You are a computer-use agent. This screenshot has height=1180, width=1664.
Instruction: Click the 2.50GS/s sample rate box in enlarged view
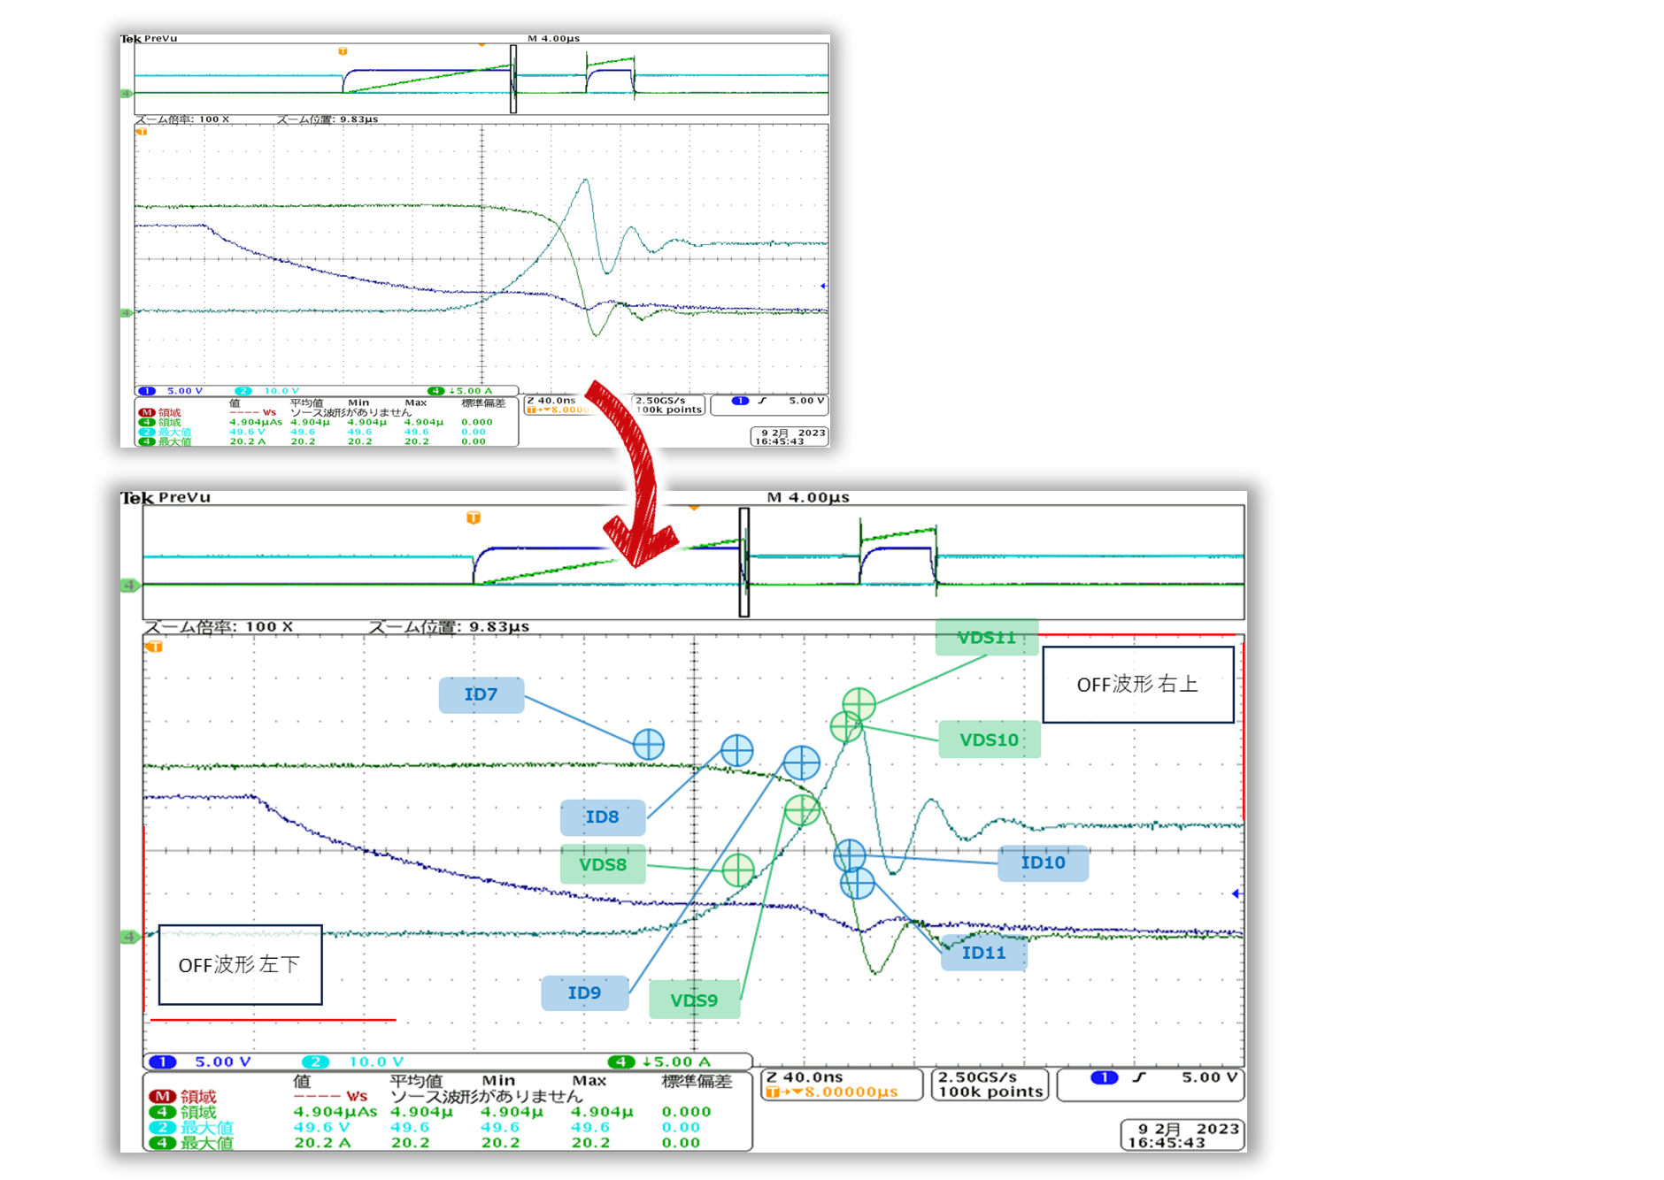[990, 1084]
